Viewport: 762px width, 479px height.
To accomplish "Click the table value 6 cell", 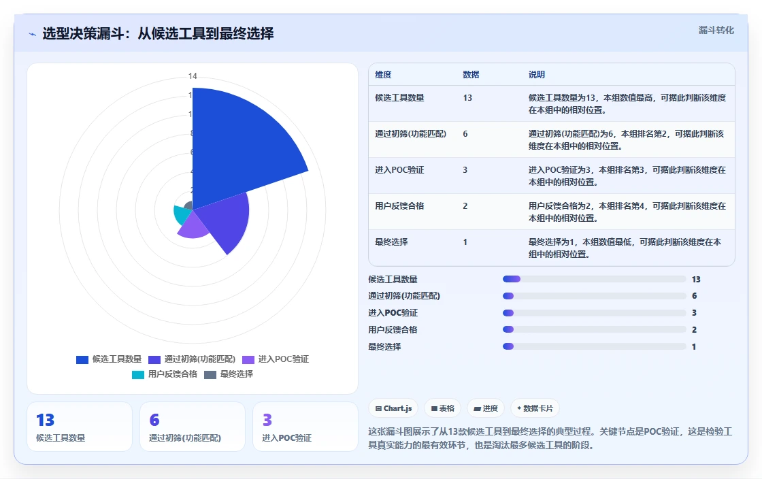I will 465,133.
